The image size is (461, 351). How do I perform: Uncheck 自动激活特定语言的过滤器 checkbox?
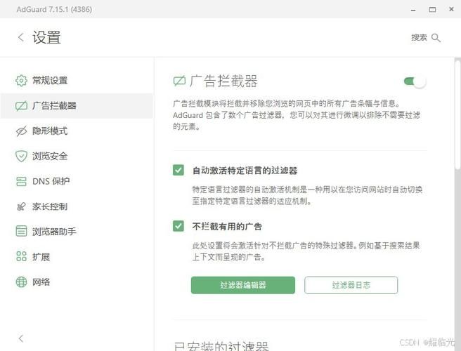pyautogui.click(x=178, y=170)
